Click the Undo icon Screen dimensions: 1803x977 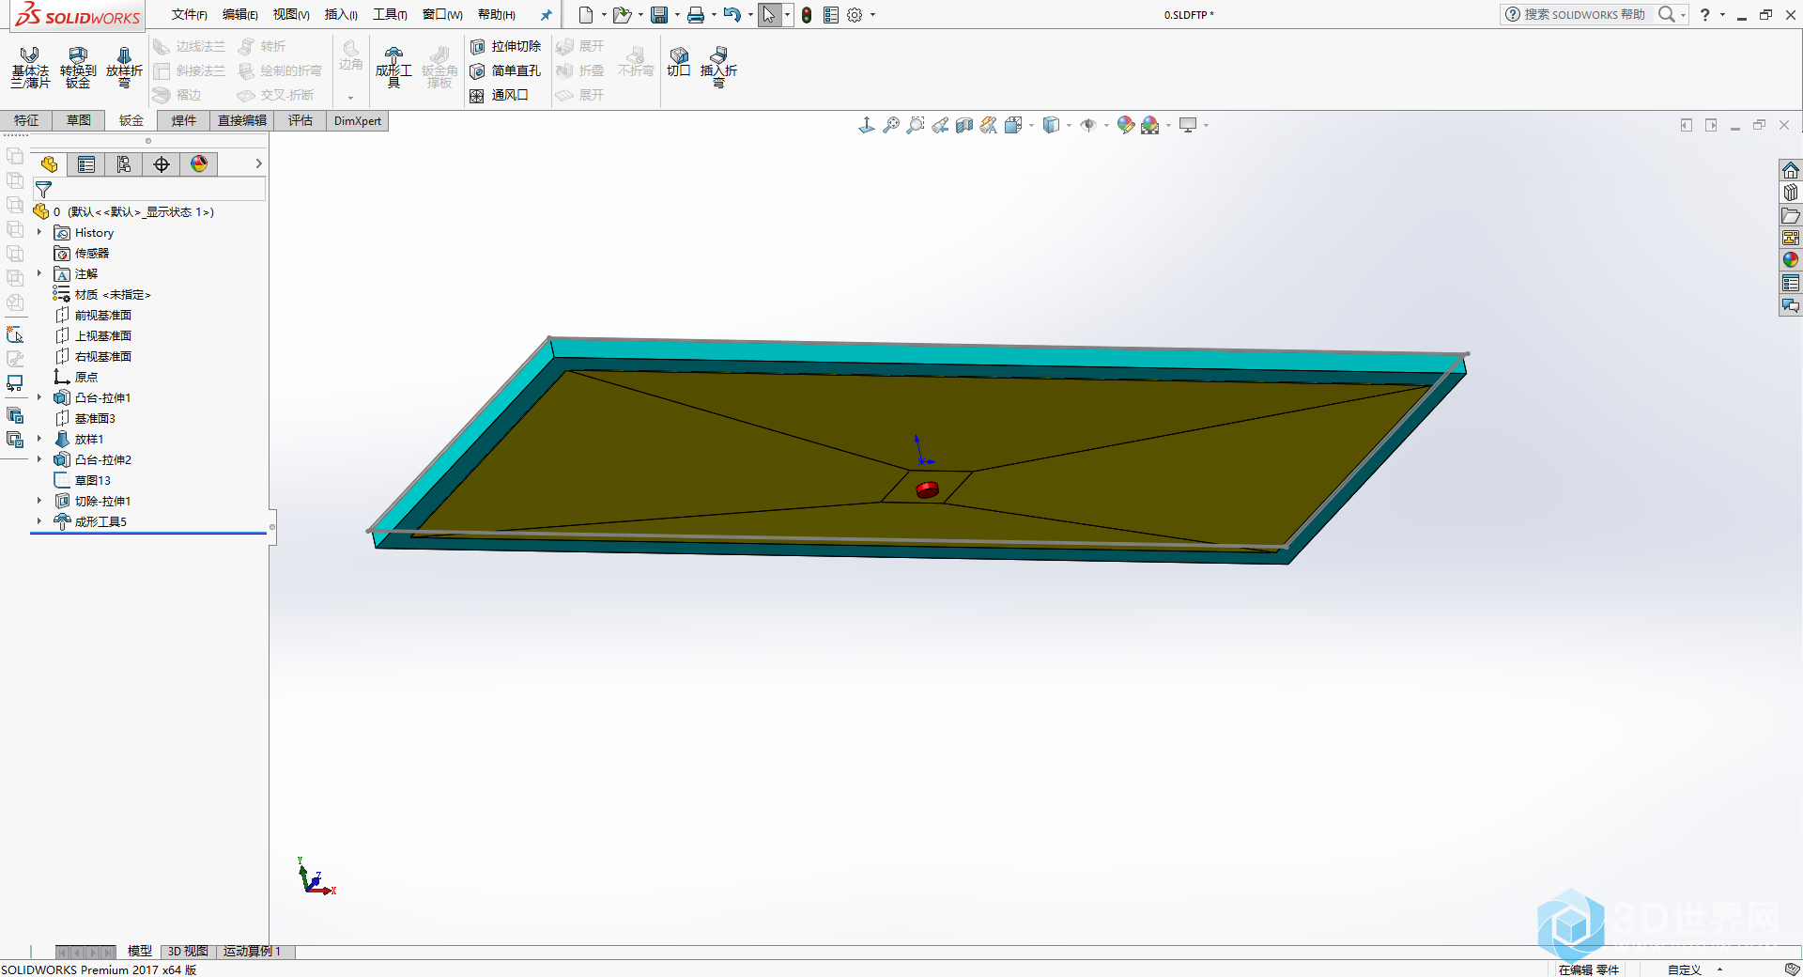tap(732, 15)
